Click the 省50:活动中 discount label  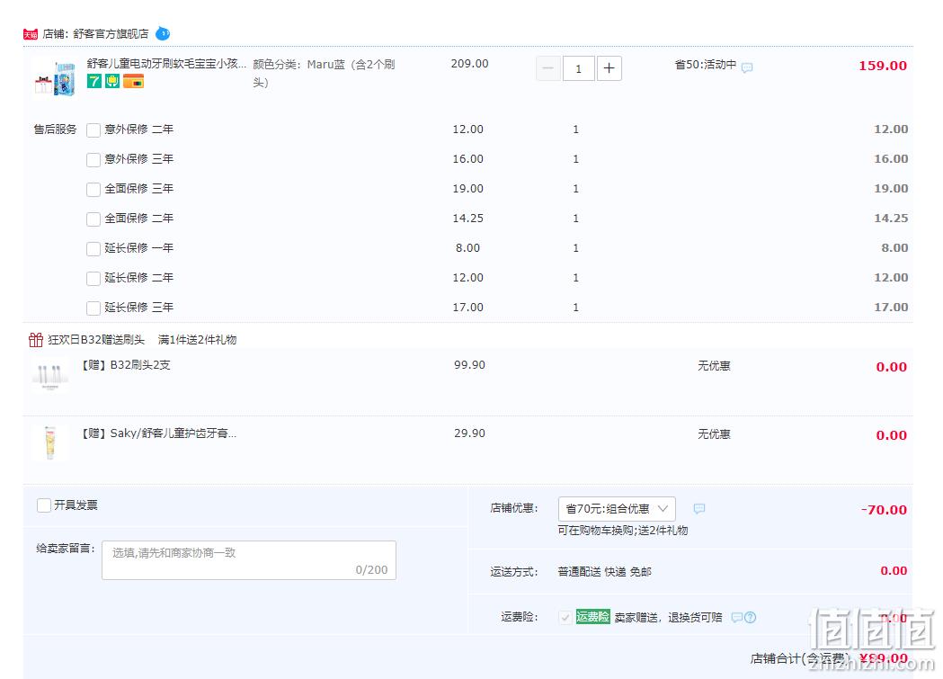click(x=706, y=65)
